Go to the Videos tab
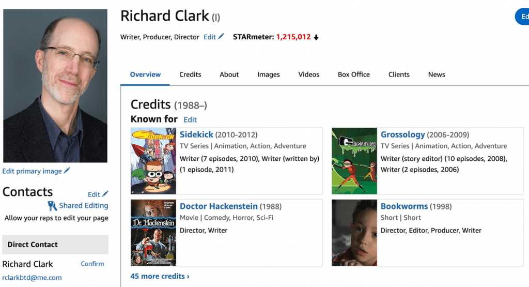Screen dimensions: 529x287 (x=308, y=74)
